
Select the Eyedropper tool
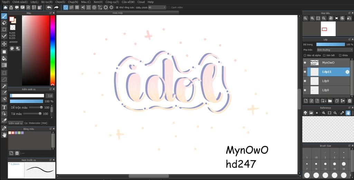[x=4, y=128]
